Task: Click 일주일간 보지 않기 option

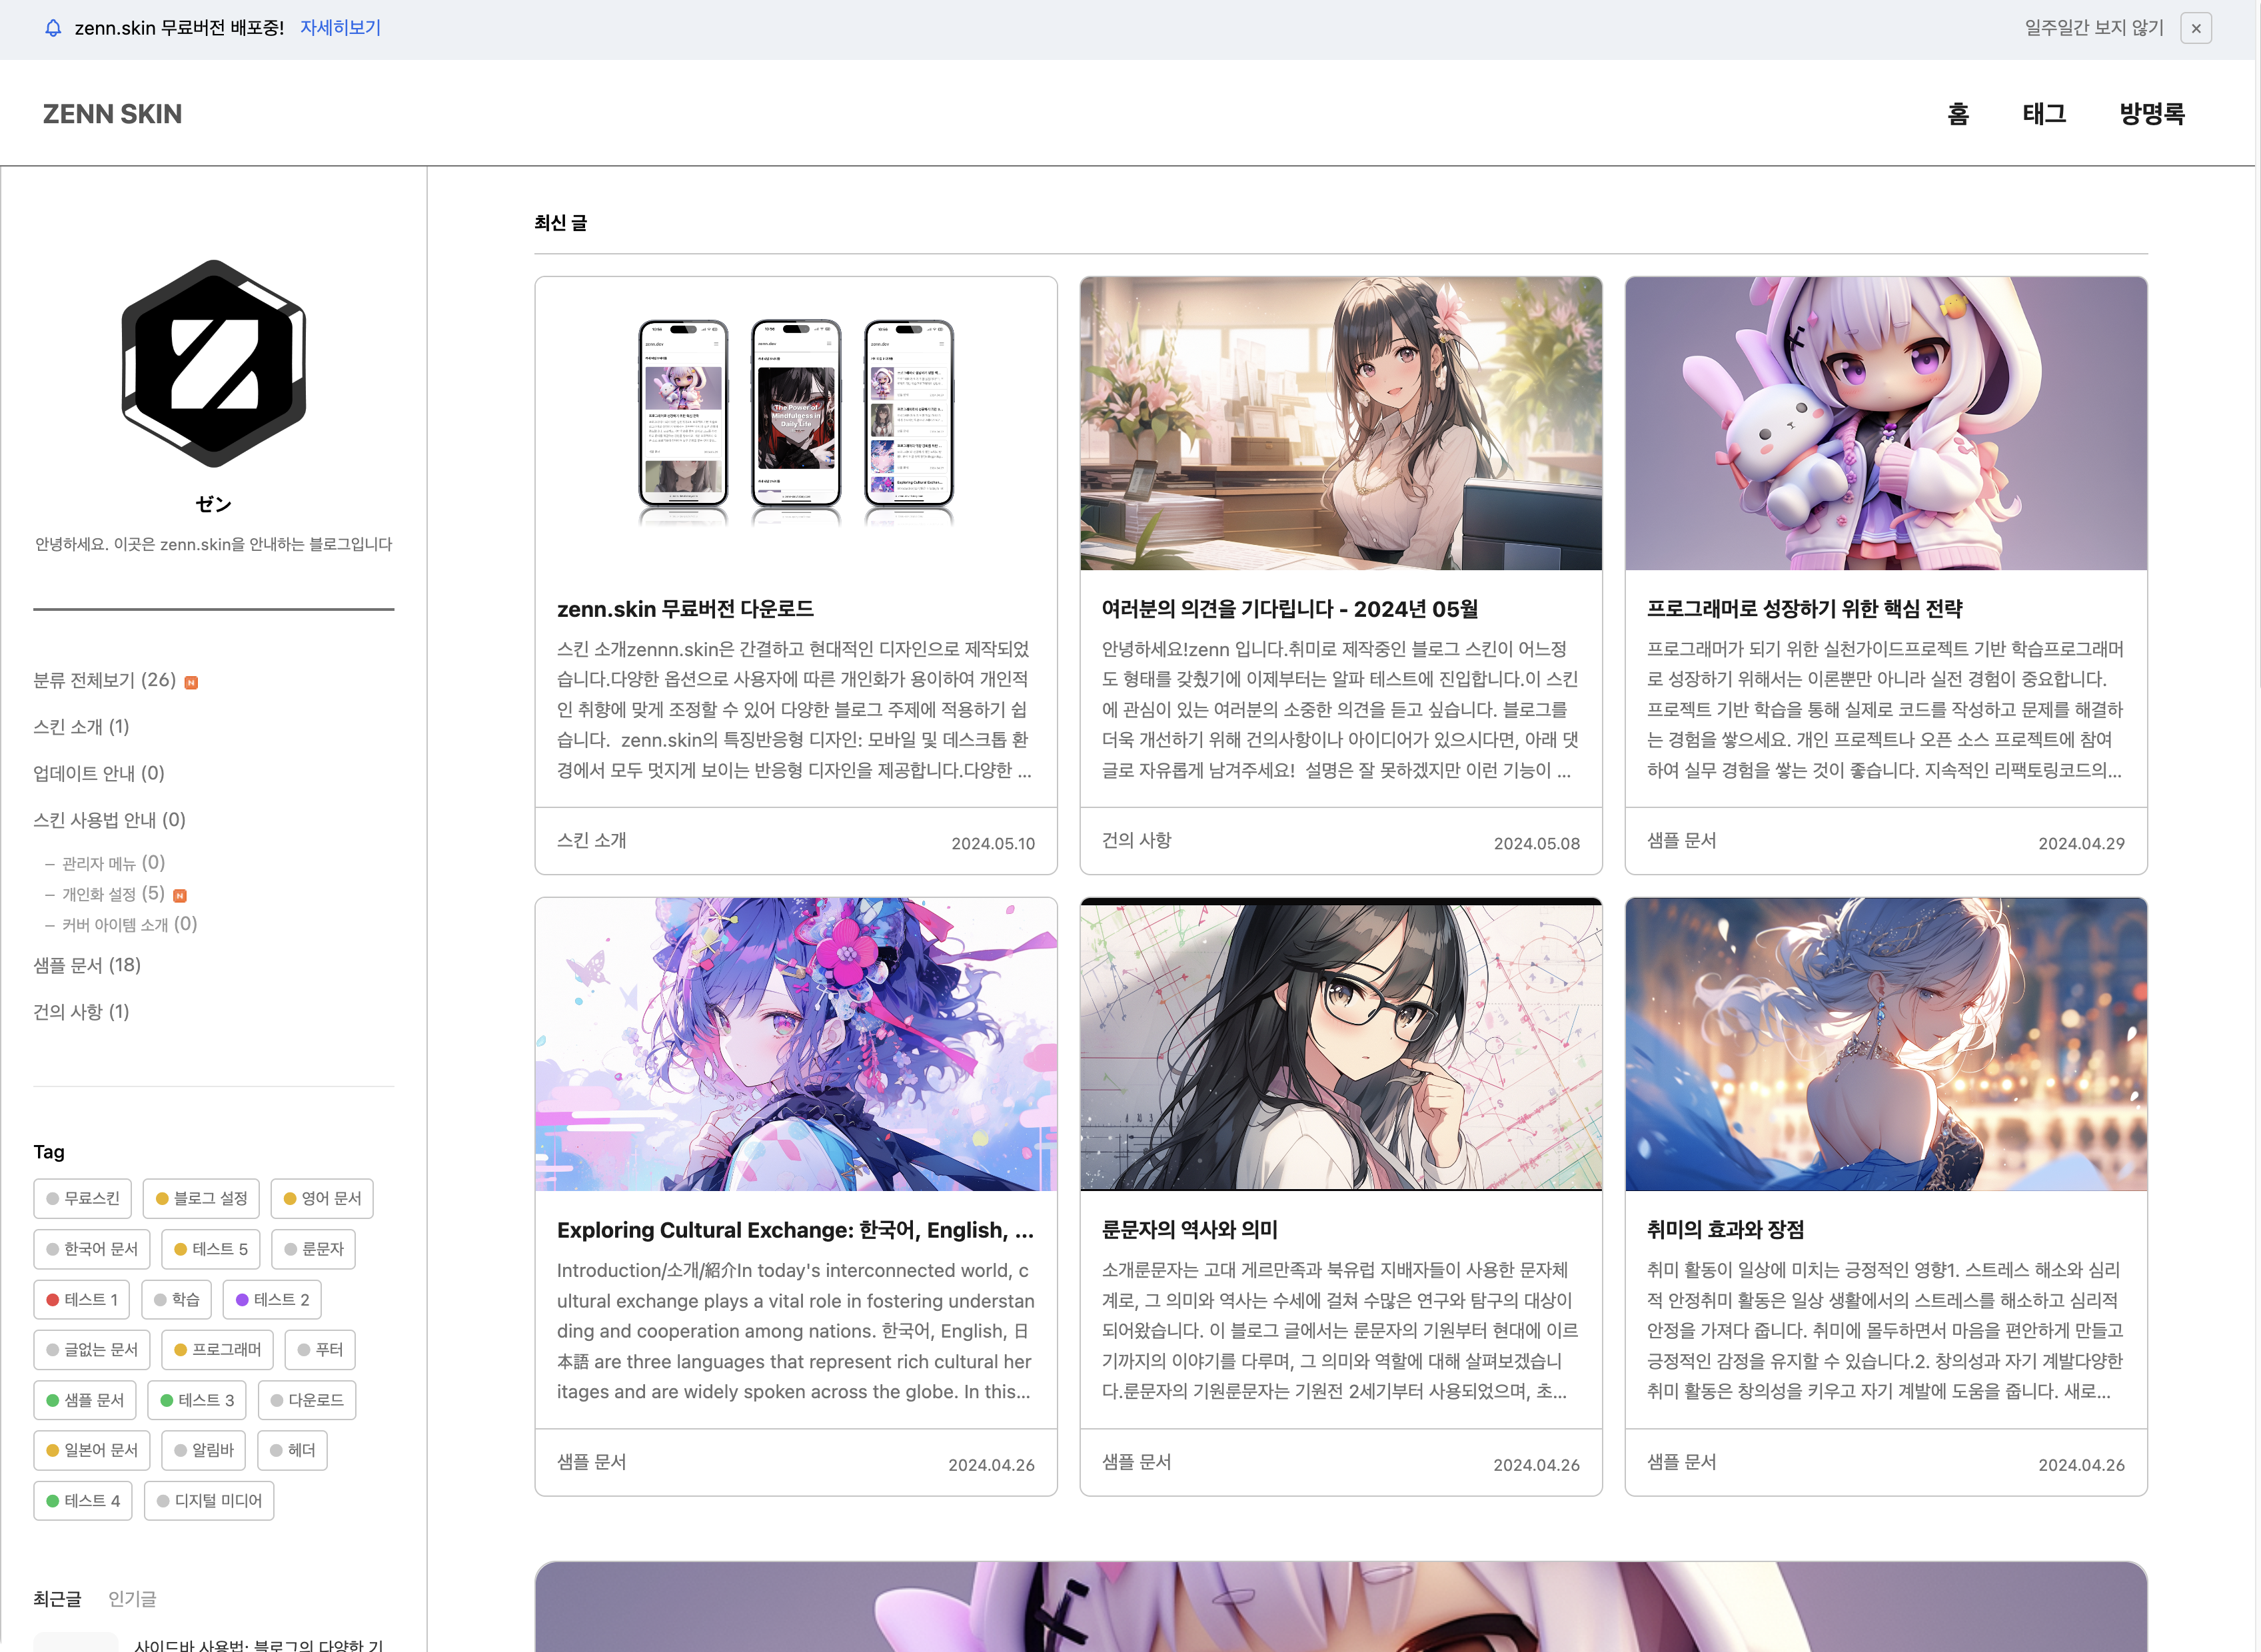Action: point(2093,28)
